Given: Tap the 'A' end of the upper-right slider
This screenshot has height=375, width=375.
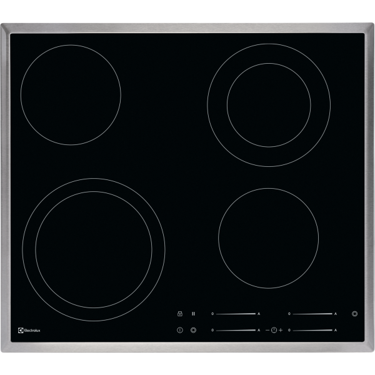Looking at the screenshot, I should [336, 313].
